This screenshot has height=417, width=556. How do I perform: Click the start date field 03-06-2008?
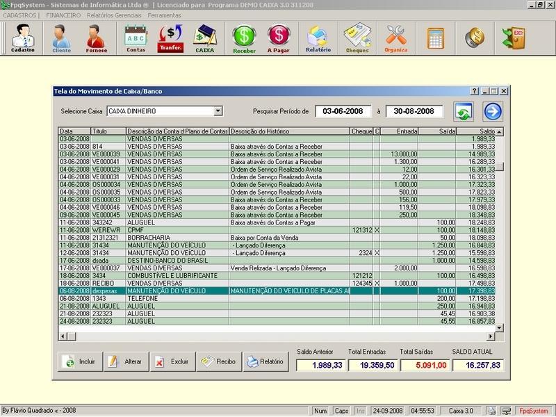[x=343, y=111]
